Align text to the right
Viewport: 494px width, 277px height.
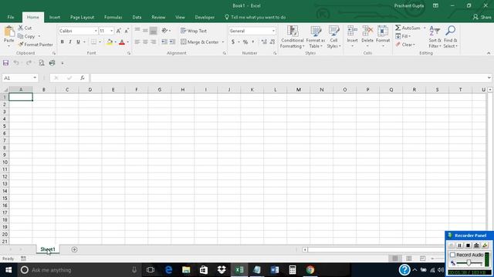click(x=153, y=42)
